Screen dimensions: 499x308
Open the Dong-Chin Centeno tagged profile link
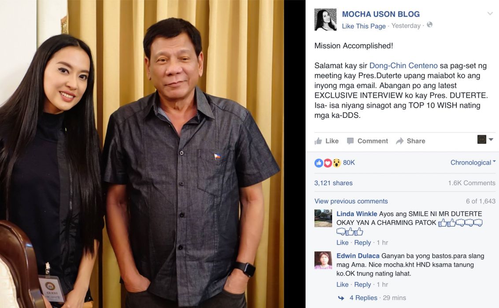point(403,66)
